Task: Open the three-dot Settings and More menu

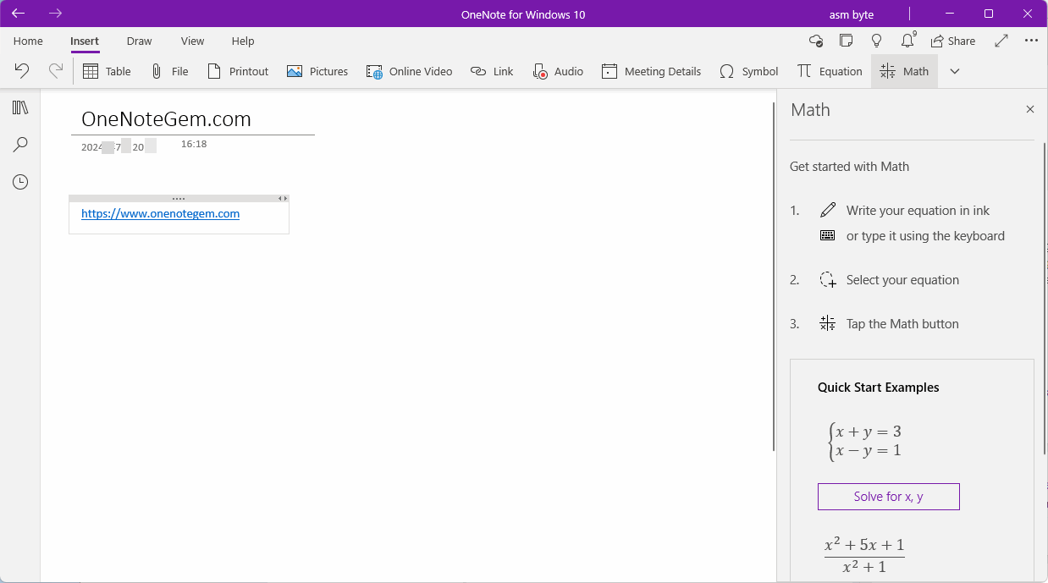Action: pyautogui.click(x=1031, y=41)
